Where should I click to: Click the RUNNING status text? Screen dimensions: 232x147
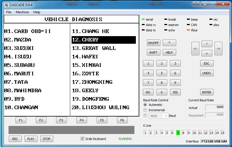(x=125, y=139)
